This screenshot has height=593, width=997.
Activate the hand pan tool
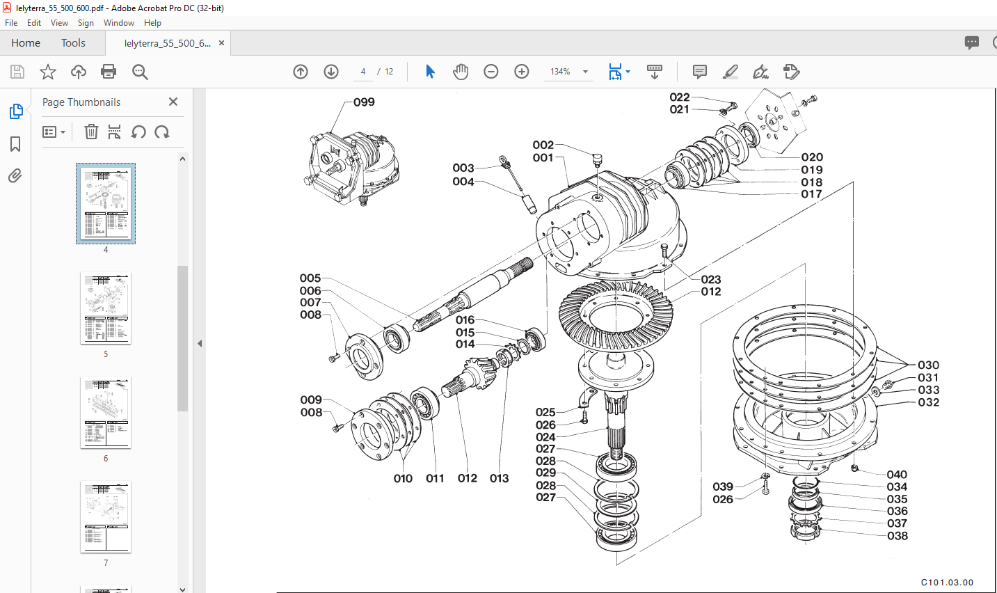(x=461, y=72)
